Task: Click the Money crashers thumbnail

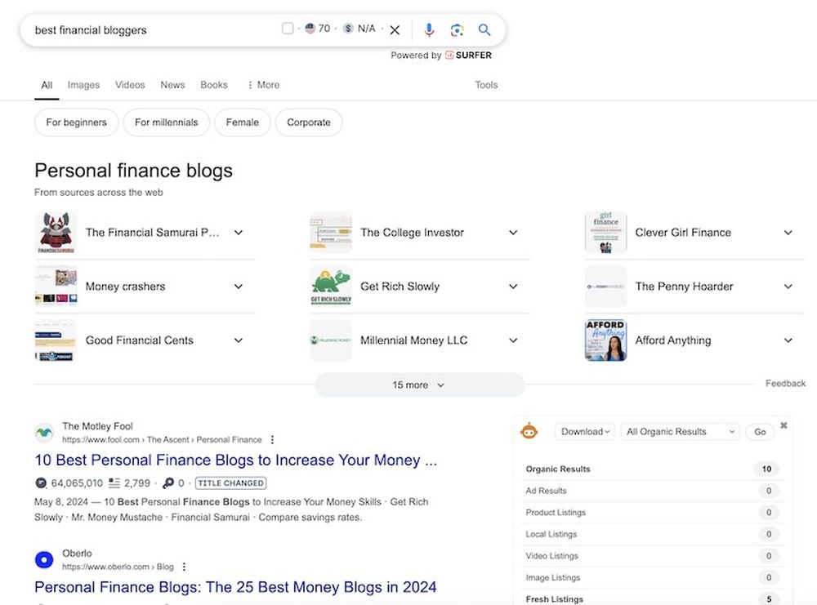Action: [x=56, y=287]
